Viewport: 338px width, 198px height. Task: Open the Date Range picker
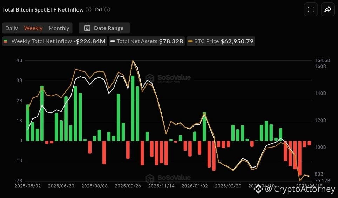click(x=104, y=28)
